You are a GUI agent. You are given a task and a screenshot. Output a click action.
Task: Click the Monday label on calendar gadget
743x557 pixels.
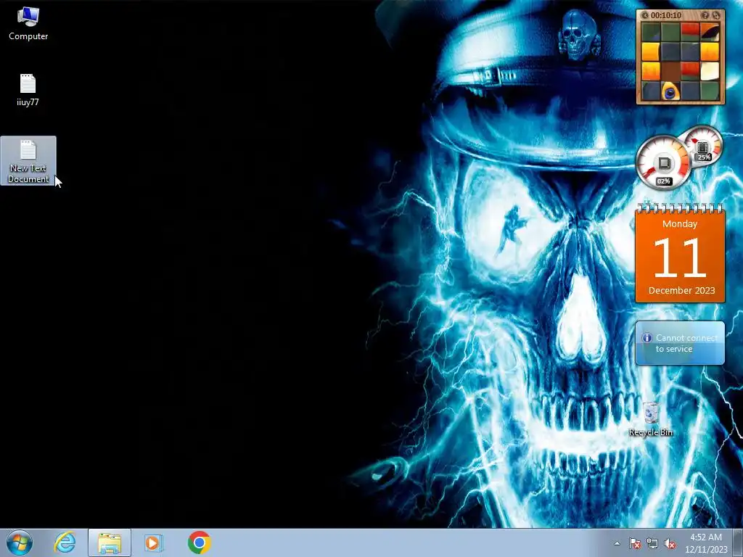[680, 223]
